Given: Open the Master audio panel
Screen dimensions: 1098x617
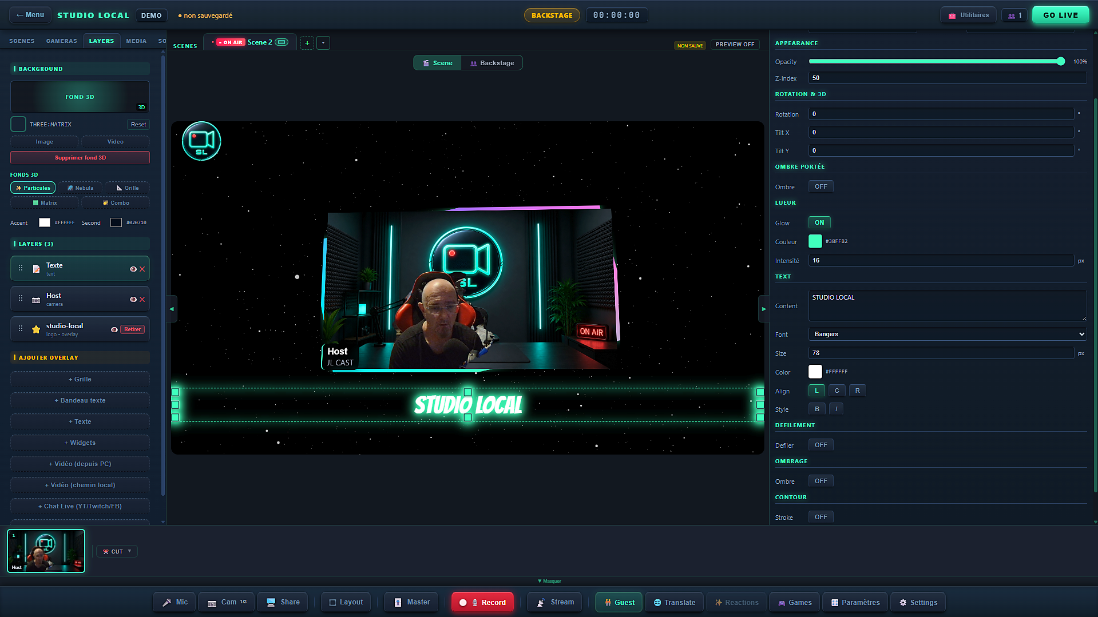Looking at the screenshot, I should click(x=412, y=602).
